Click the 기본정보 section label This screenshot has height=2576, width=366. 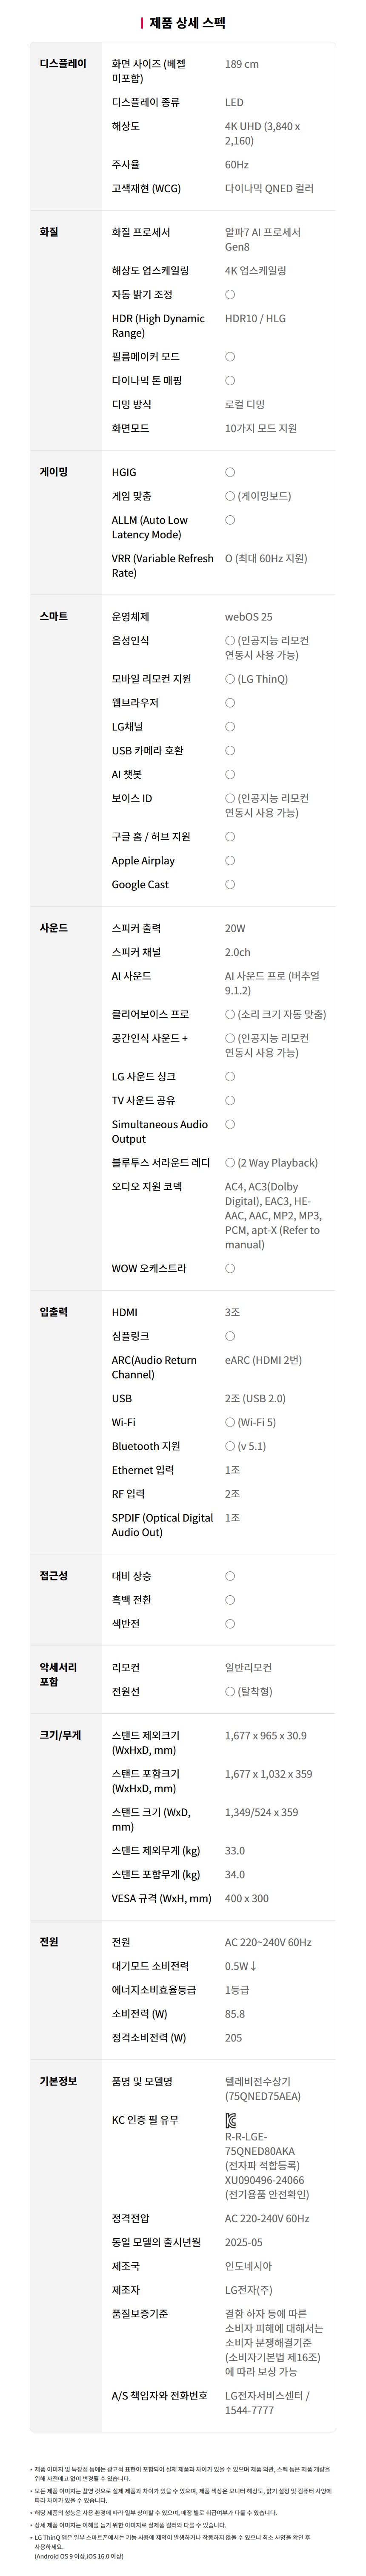(58, 2081)
